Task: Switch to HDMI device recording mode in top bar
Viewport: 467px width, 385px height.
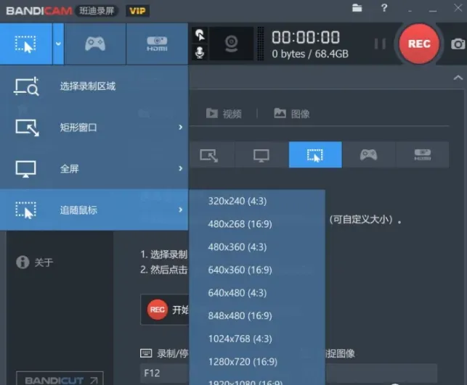Action: click(x=157, y=44)
